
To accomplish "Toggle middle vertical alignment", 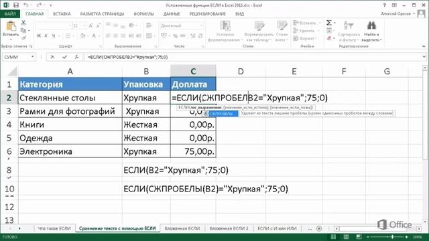I will (116, 25).
